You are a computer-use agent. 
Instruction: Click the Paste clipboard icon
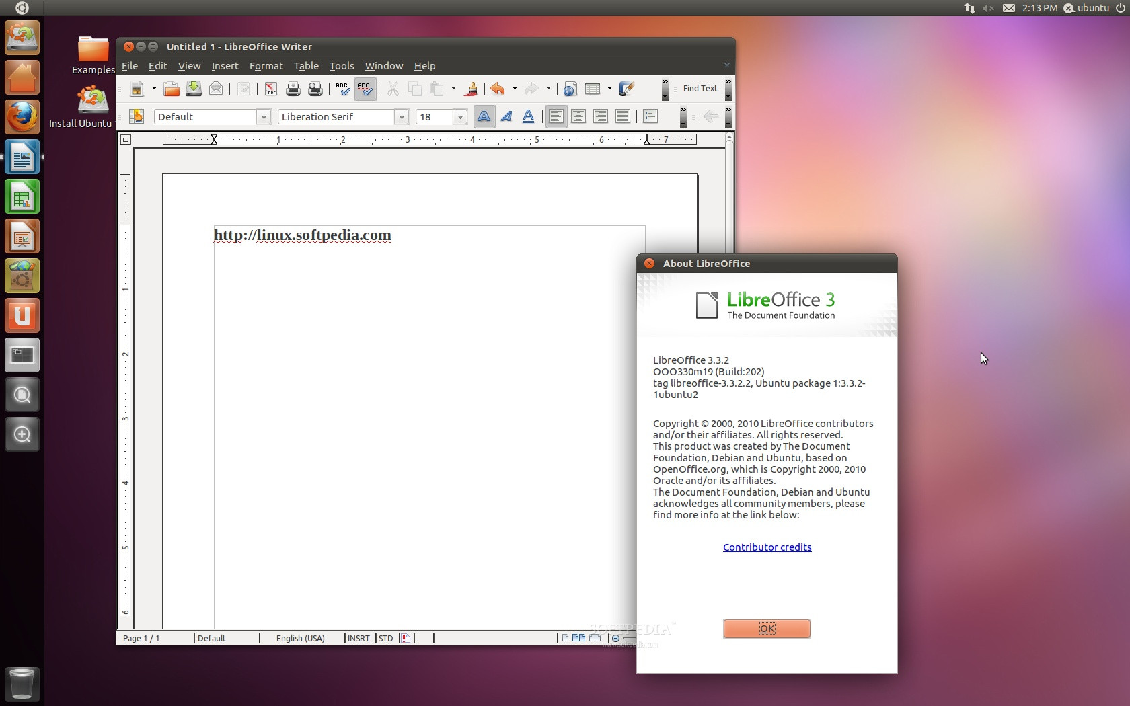pos(437,89)
